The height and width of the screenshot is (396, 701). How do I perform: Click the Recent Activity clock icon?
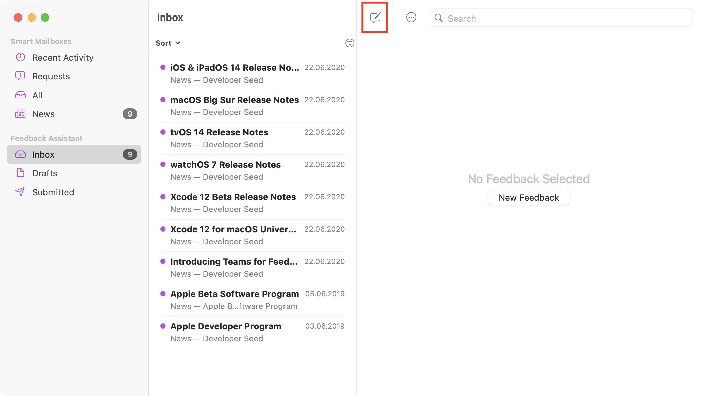[20, 57]
